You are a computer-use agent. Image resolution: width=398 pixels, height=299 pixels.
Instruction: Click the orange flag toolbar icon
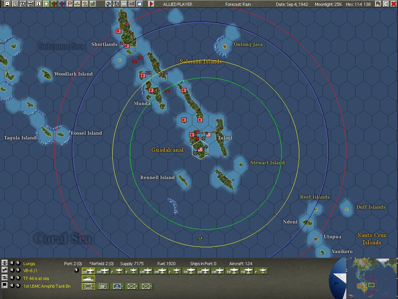click(x=70, y=4)
